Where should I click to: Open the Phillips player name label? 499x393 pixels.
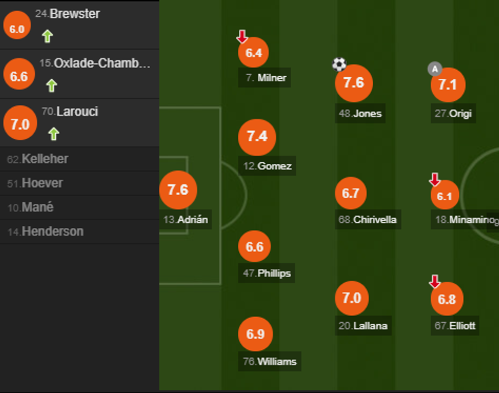tap(267, 273)
